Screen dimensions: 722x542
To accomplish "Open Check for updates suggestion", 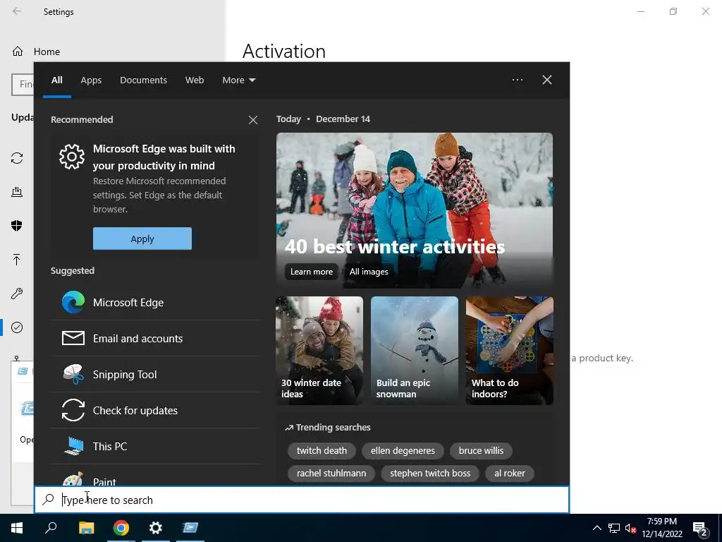I will click(154, 410).
